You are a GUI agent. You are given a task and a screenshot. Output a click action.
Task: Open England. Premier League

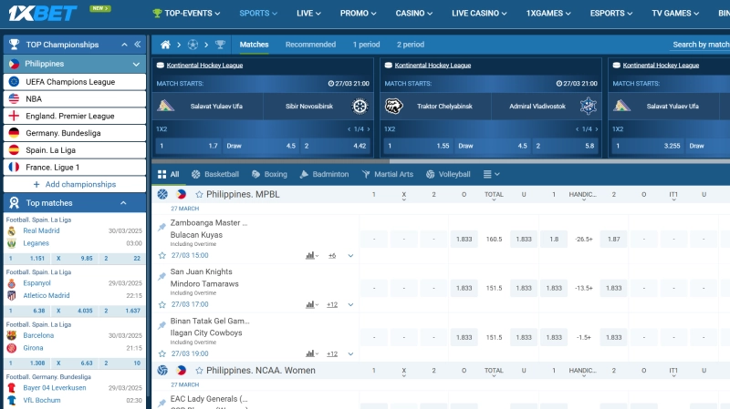[75, 117]
